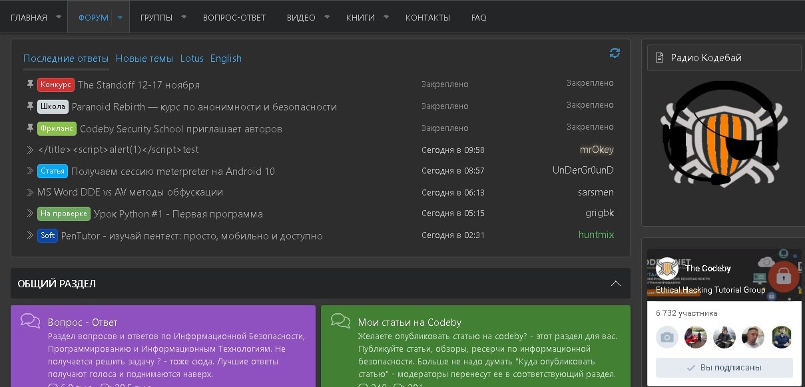Screen dimensions: 805x387
Task: Open the КНИГИ menu item
Action: (x=360, y=18)
